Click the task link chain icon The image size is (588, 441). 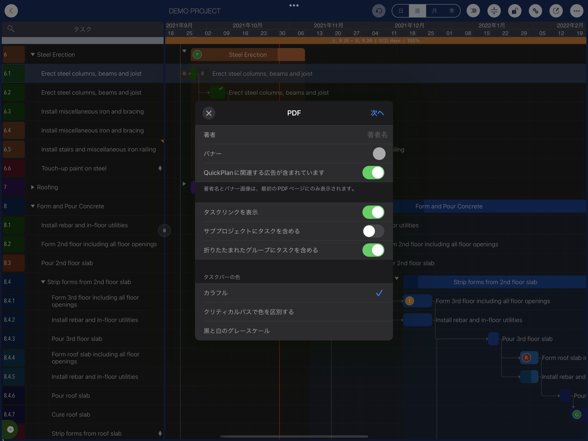[535, 11]
